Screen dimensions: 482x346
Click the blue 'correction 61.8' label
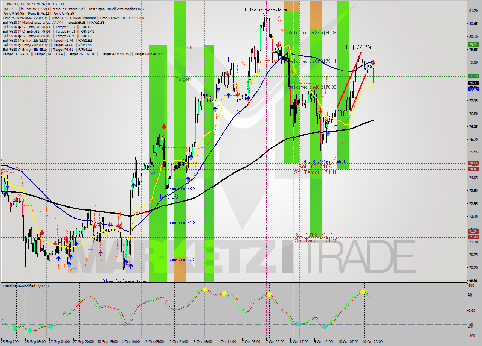(182, 223)
